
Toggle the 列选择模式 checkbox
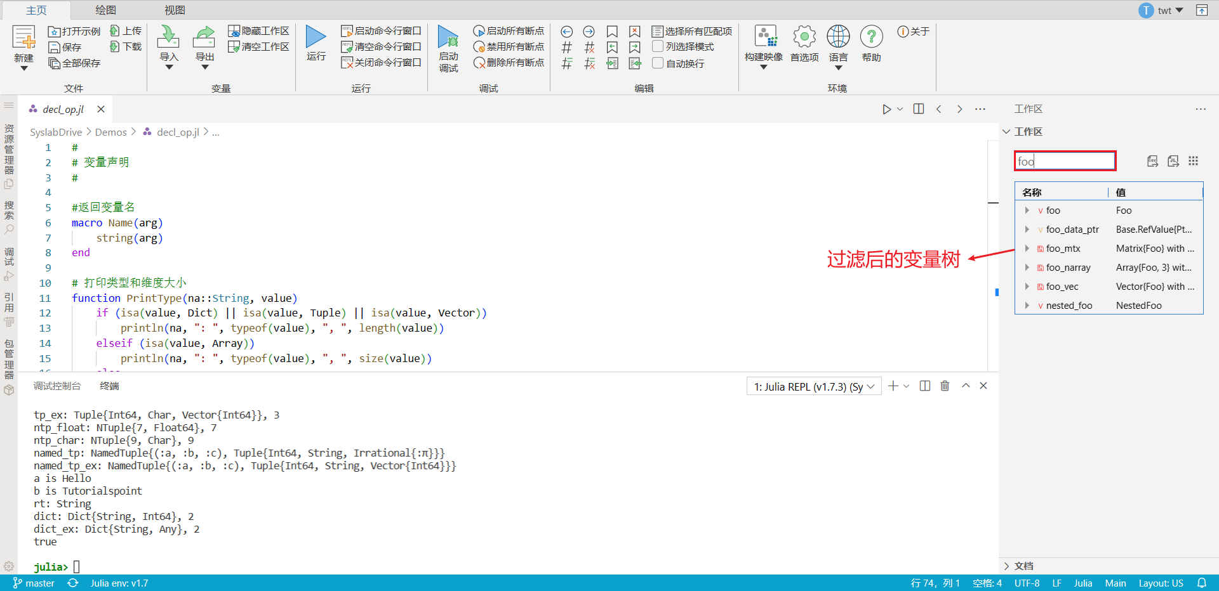click(x=658, y=46)
